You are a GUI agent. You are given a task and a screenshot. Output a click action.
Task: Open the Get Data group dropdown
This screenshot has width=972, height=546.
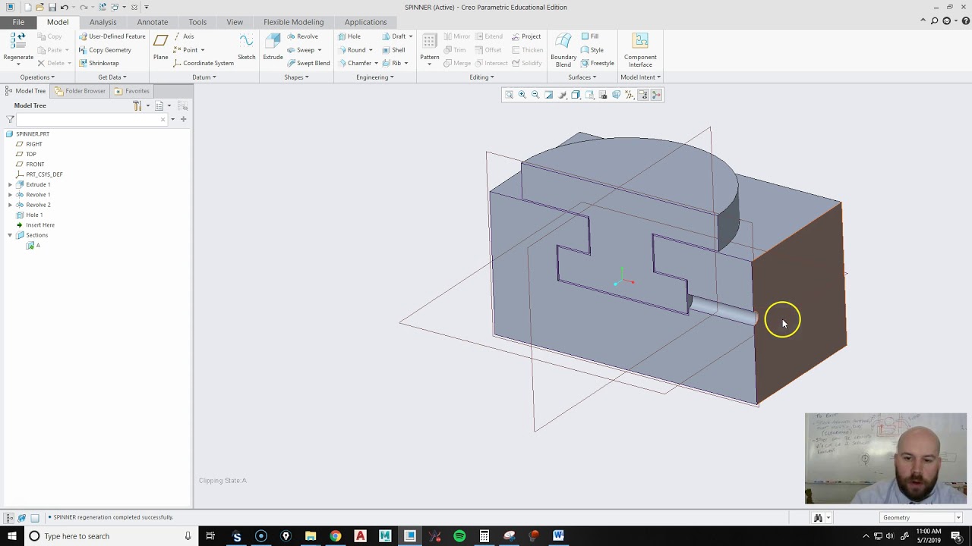pyautogui.click(x=112, y=77)
